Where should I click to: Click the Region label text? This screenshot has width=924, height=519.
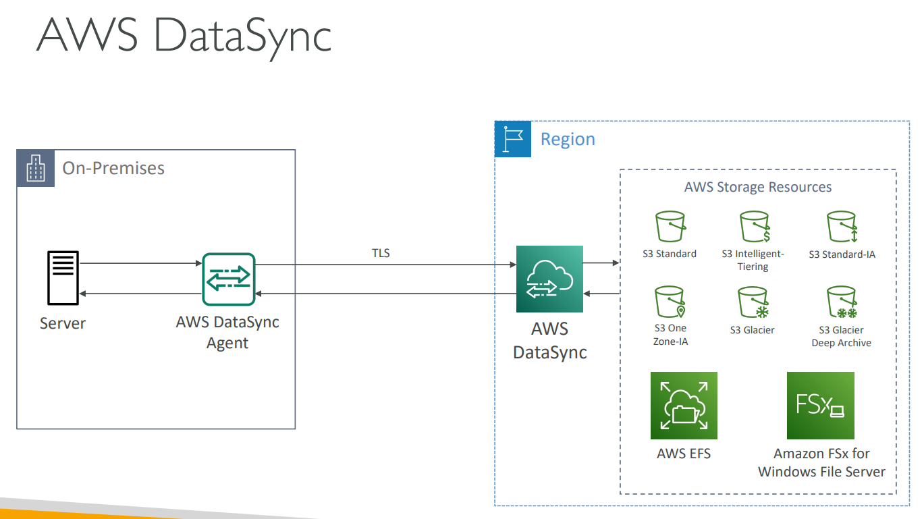568,139
